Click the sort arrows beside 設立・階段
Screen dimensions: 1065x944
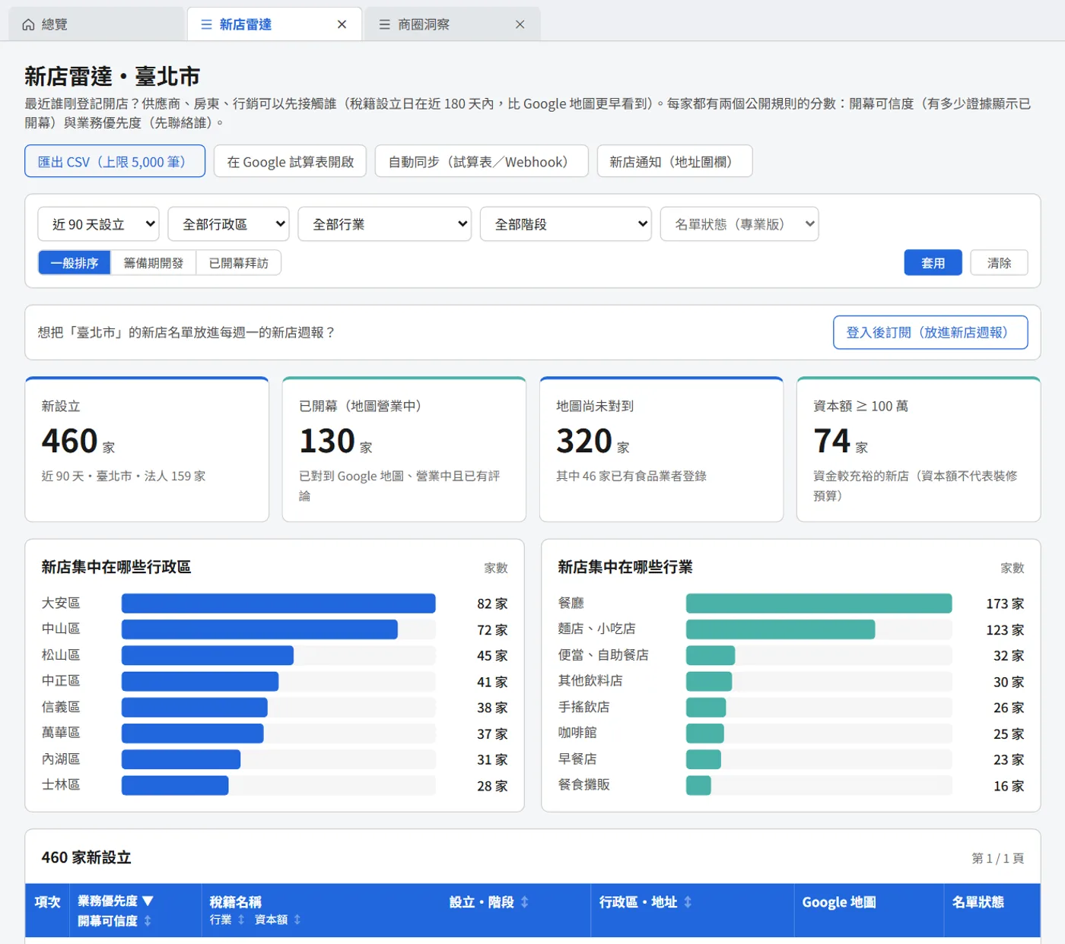click(x=525, y=902)
